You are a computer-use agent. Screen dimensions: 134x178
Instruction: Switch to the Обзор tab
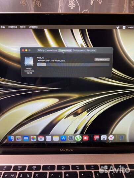click(x=41, y=50)
